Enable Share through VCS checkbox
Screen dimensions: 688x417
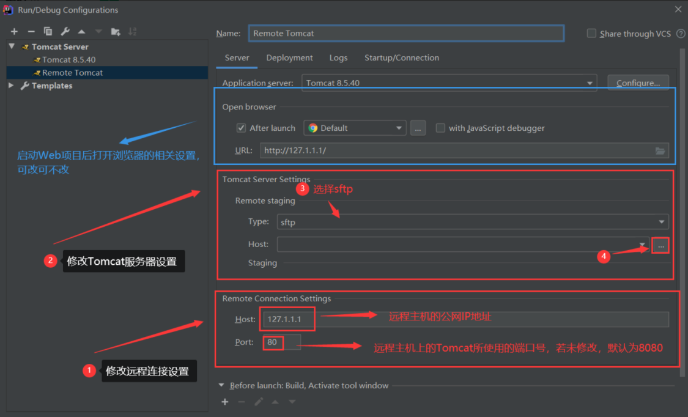591,34
